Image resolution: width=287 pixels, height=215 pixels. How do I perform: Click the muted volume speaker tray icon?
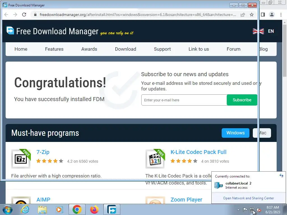[259, 210]
